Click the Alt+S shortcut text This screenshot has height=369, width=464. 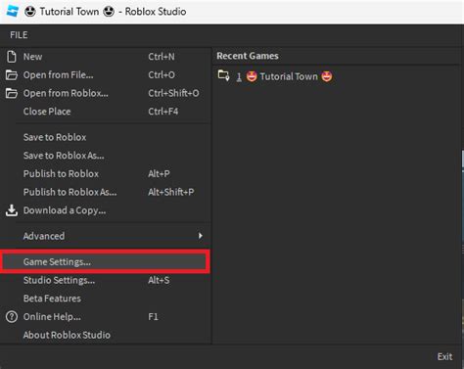(x=159, y=280)
